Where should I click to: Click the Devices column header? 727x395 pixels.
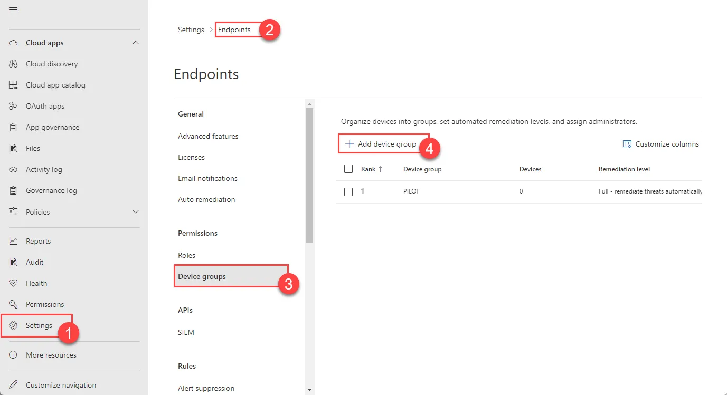tap(531, 169)
